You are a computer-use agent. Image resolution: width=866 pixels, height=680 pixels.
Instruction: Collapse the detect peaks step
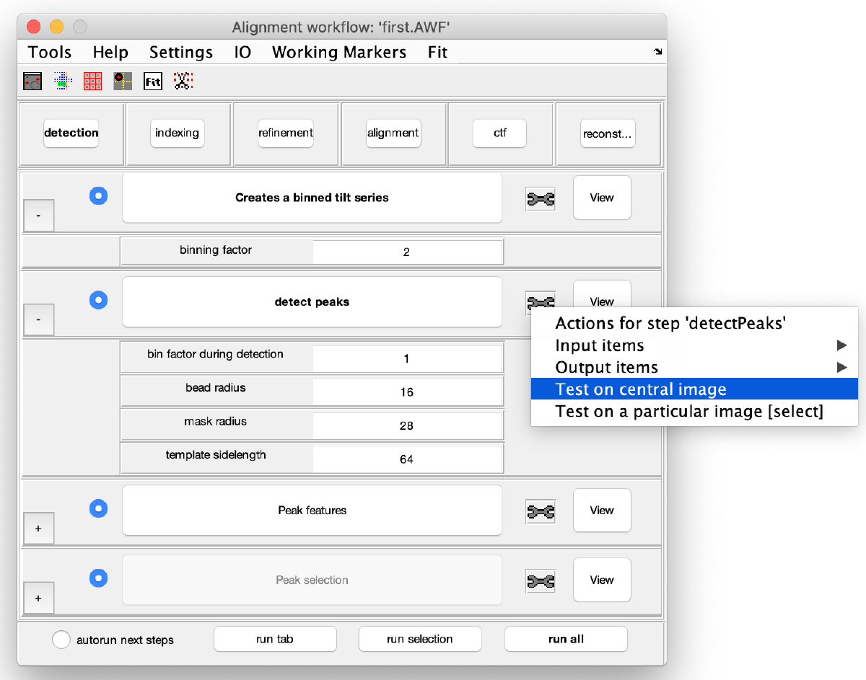[38, 319]
